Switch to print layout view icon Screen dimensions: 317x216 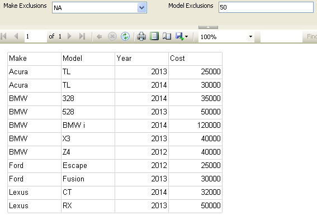154,36
